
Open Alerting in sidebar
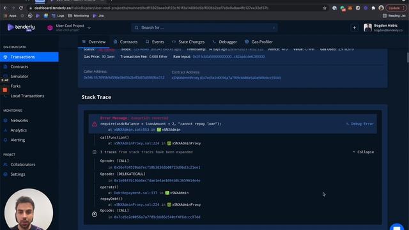[x=18, y=140]
